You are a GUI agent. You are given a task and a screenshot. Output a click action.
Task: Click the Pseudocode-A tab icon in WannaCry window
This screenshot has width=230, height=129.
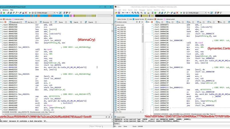tap(10, 22)
